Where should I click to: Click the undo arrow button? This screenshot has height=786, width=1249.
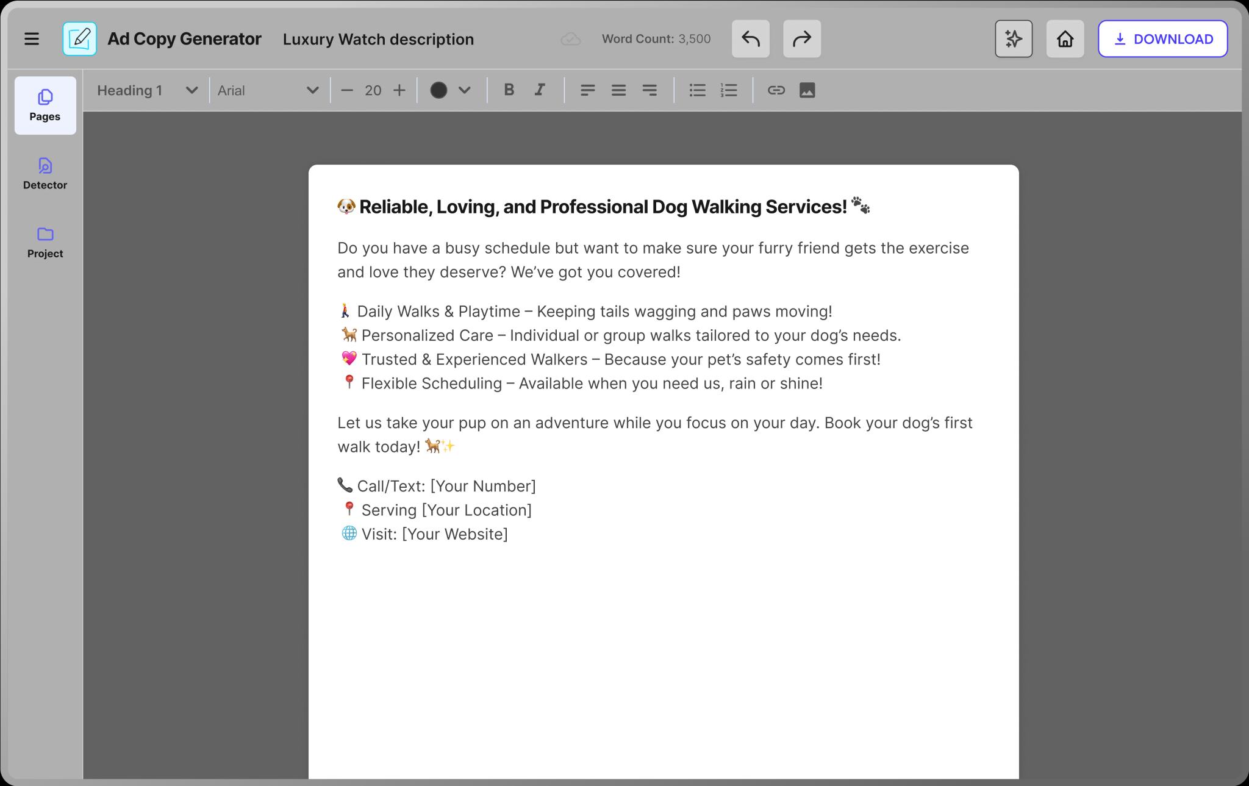coord(750,39)
